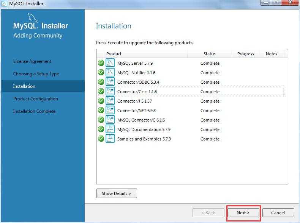This screenshot has width=300, height=223.
Task: Select the Connector/J 5.1.37 row text
Action: pos(134,101)
